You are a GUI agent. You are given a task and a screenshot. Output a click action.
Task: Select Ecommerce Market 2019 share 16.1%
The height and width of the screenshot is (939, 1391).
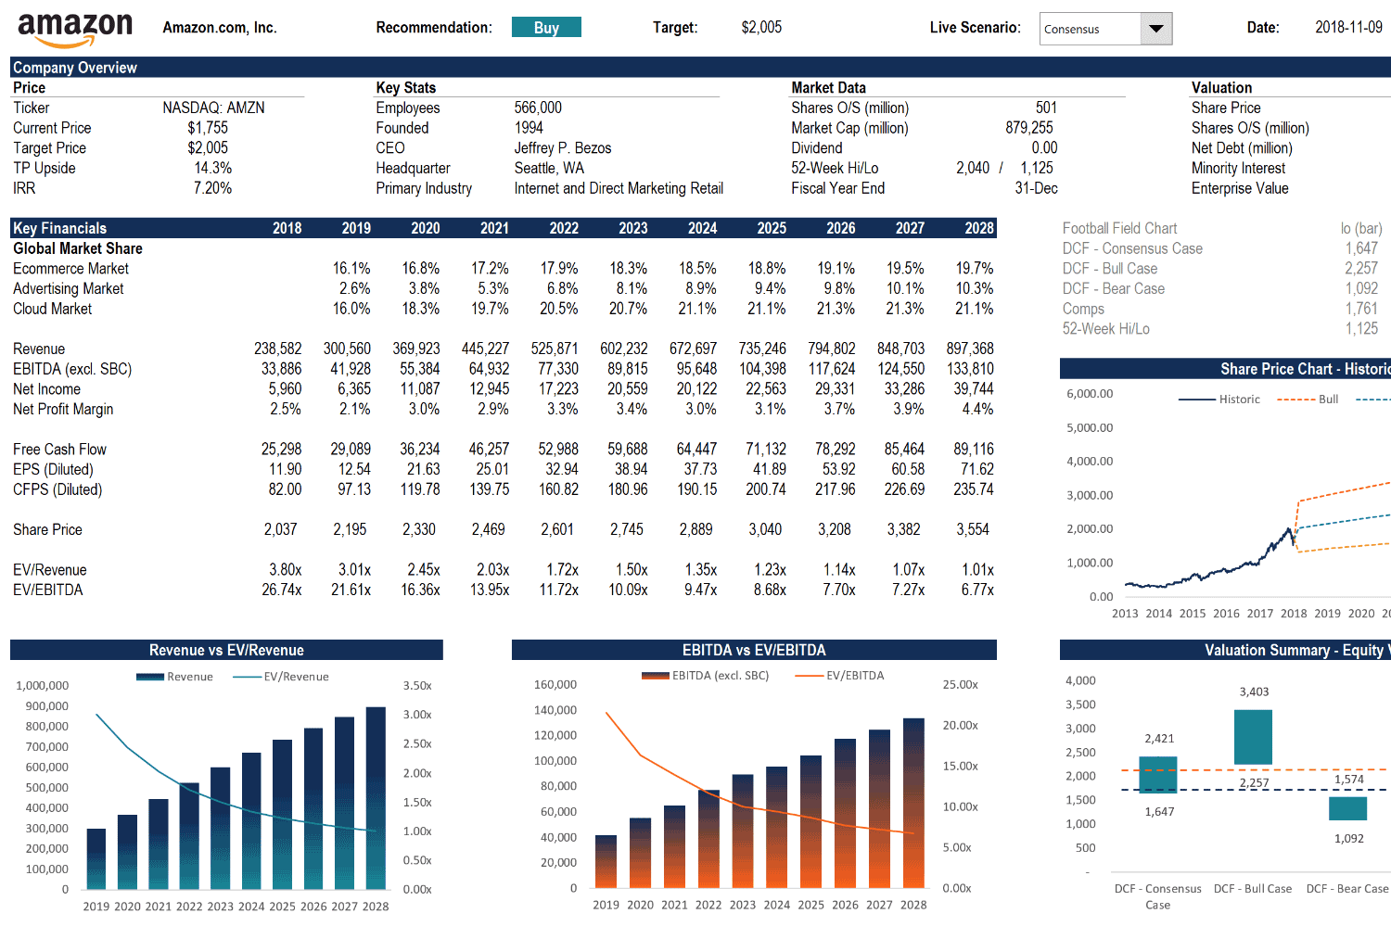coord(351,269)
